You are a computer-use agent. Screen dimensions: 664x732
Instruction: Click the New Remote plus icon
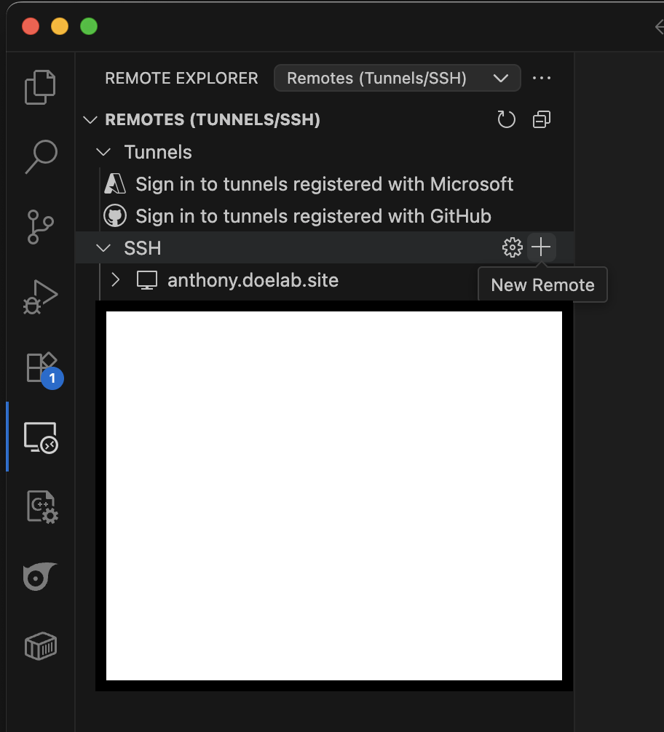pos(541,247)
